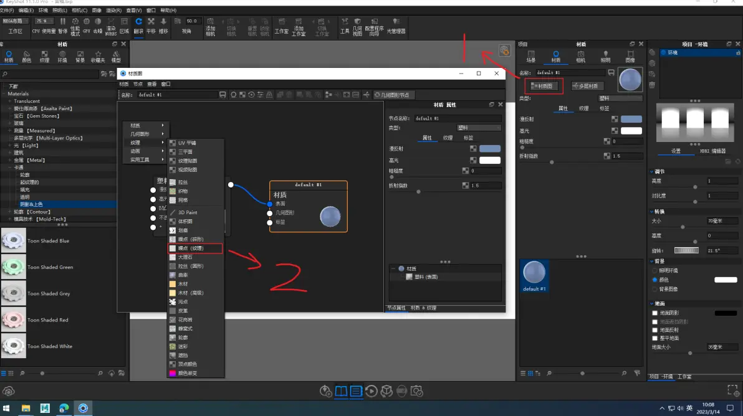743x416 pixels.
Task: Select default #1 material thumbnail in project list
Action: coord(534,276)
